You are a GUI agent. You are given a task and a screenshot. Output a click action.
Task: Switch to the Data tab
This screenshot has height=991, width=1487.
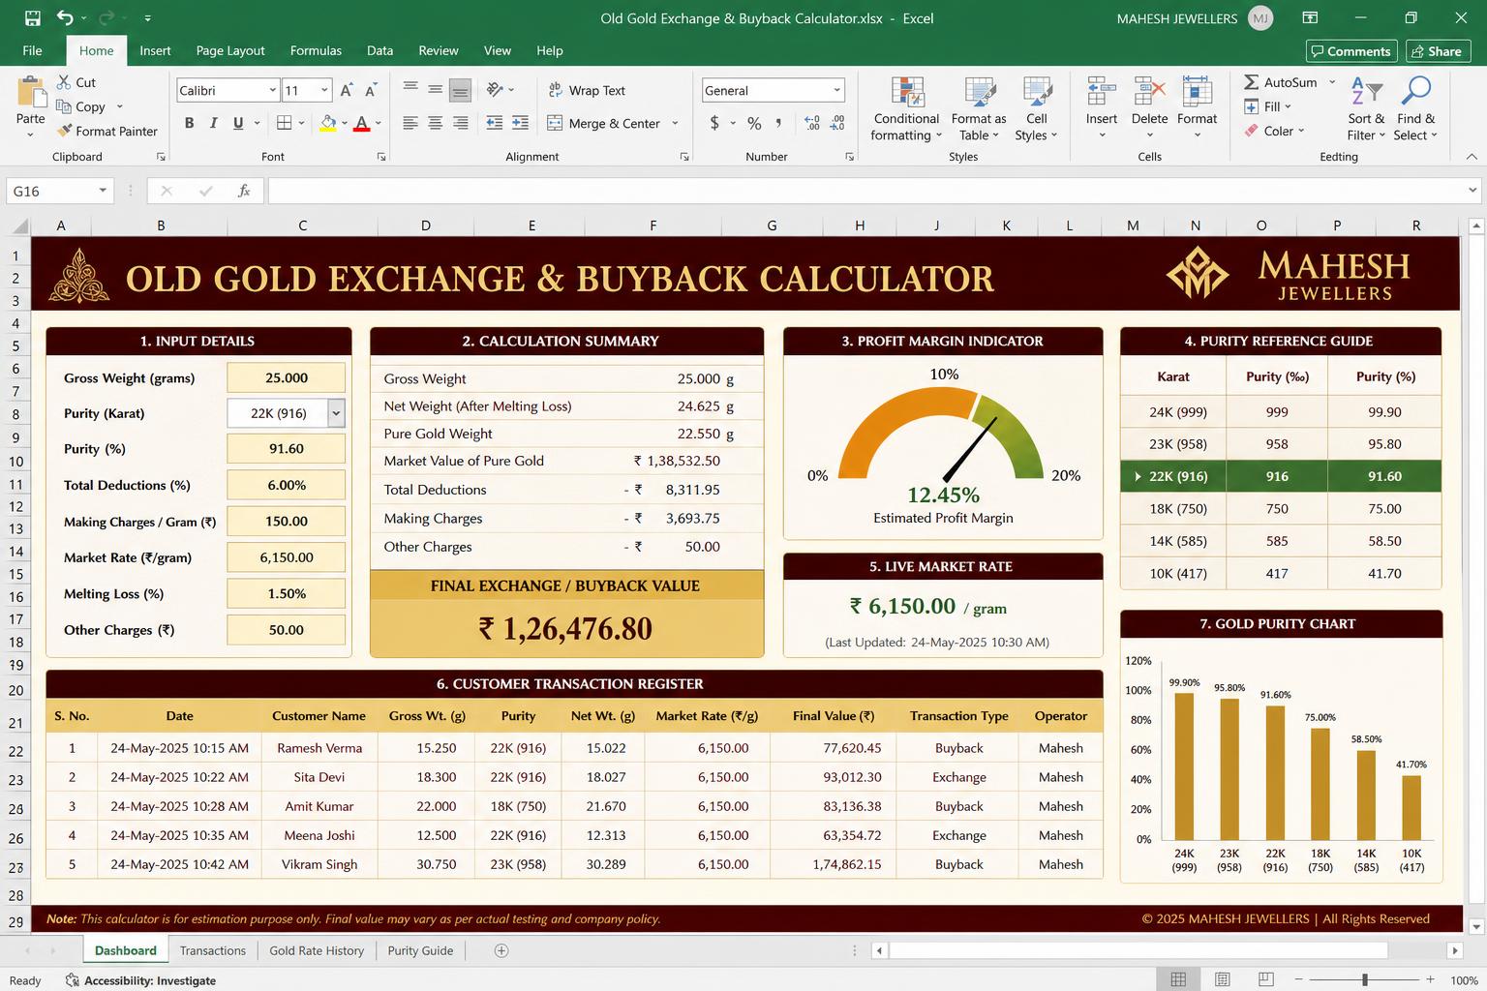click(379, 50)
